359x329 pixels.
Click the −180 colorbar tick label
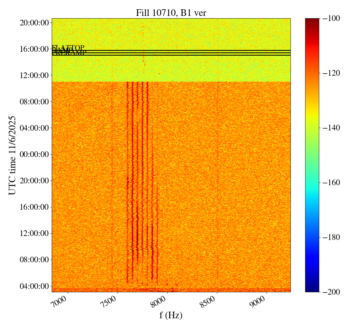coord(331,237)
